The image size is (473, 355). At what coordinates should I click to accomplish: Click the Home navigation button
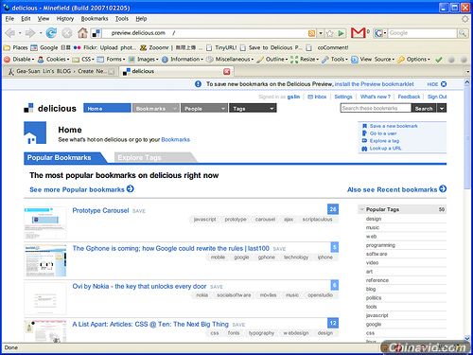[x=107, y=108]
